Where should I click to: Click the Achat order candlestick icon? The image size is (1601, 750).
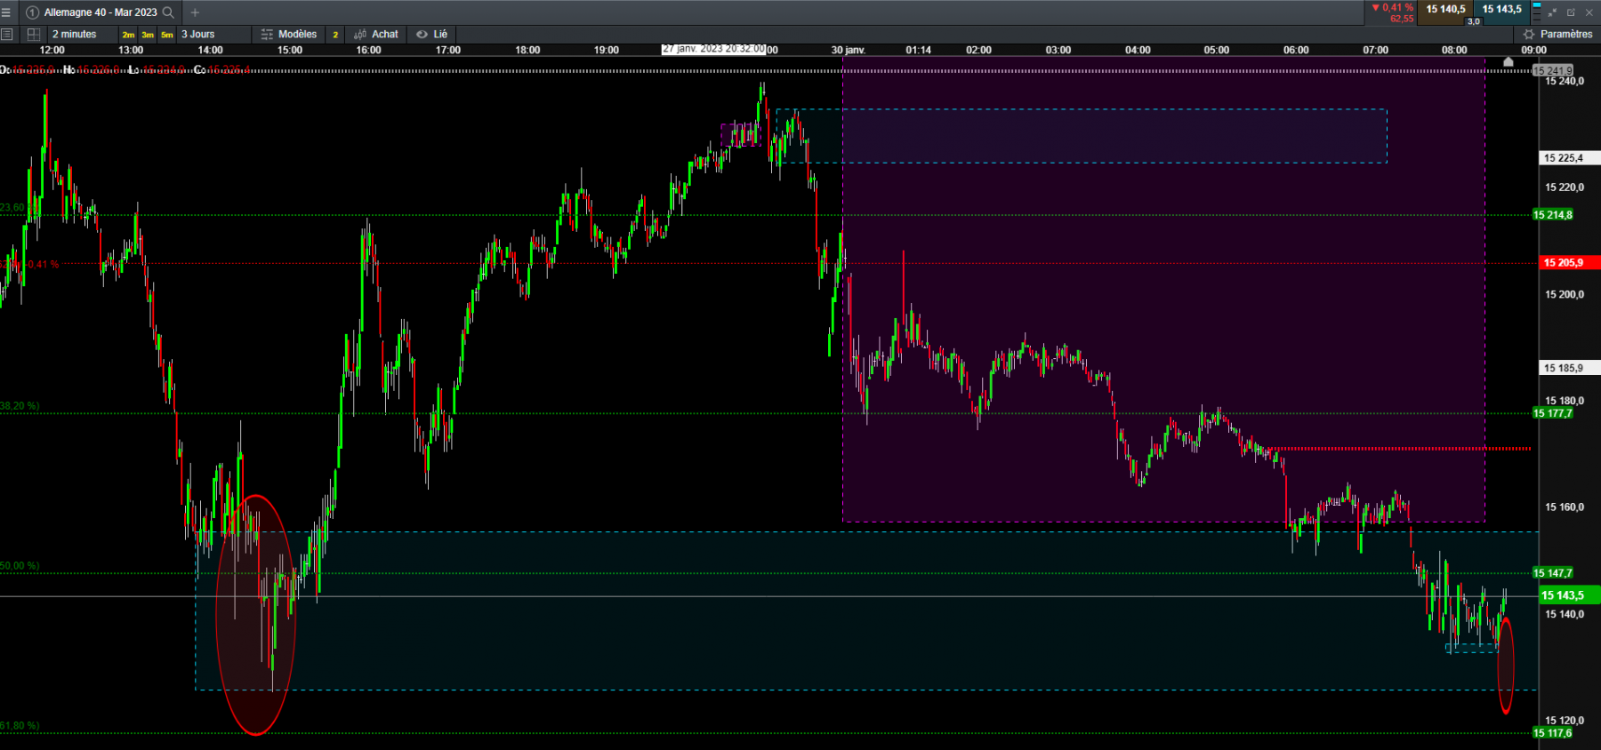tap(360, 35)
